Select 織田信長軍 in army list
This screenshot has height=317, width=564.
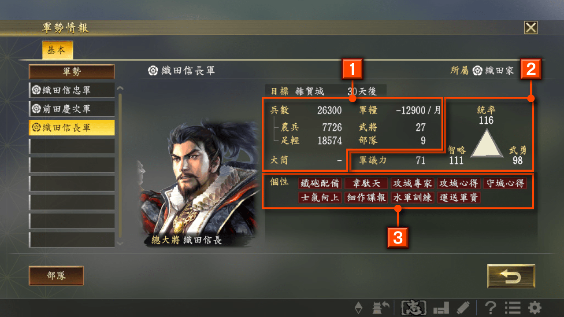71,128
